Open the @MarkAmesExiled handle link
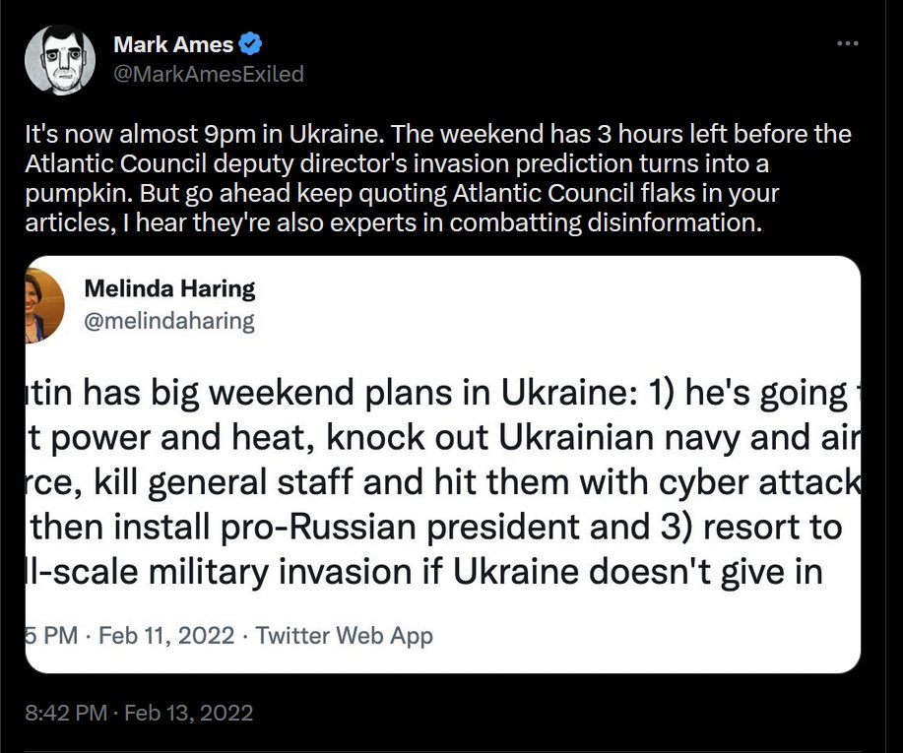Viewport: 903px width, 753px height. coord(209,74)
